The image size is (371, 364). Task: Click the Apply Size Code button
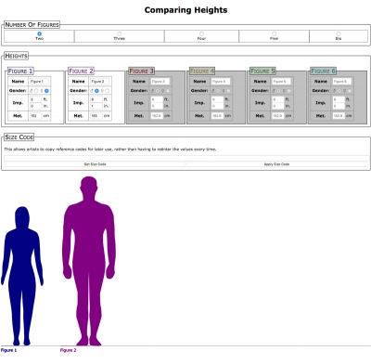coord(276,164)
